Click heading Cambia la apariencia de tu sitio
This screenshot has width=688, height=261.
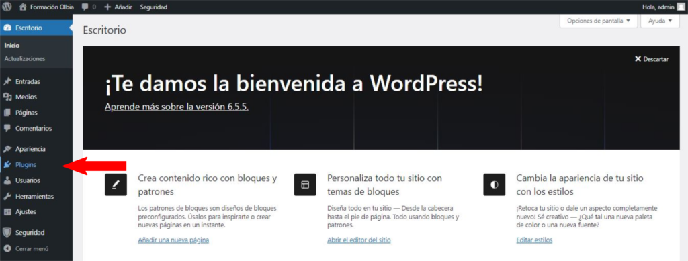(x=580, y=185)
